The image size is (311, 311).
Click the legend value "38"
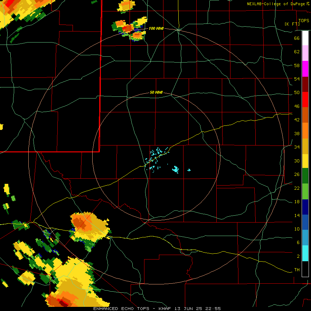coord(297,134)
